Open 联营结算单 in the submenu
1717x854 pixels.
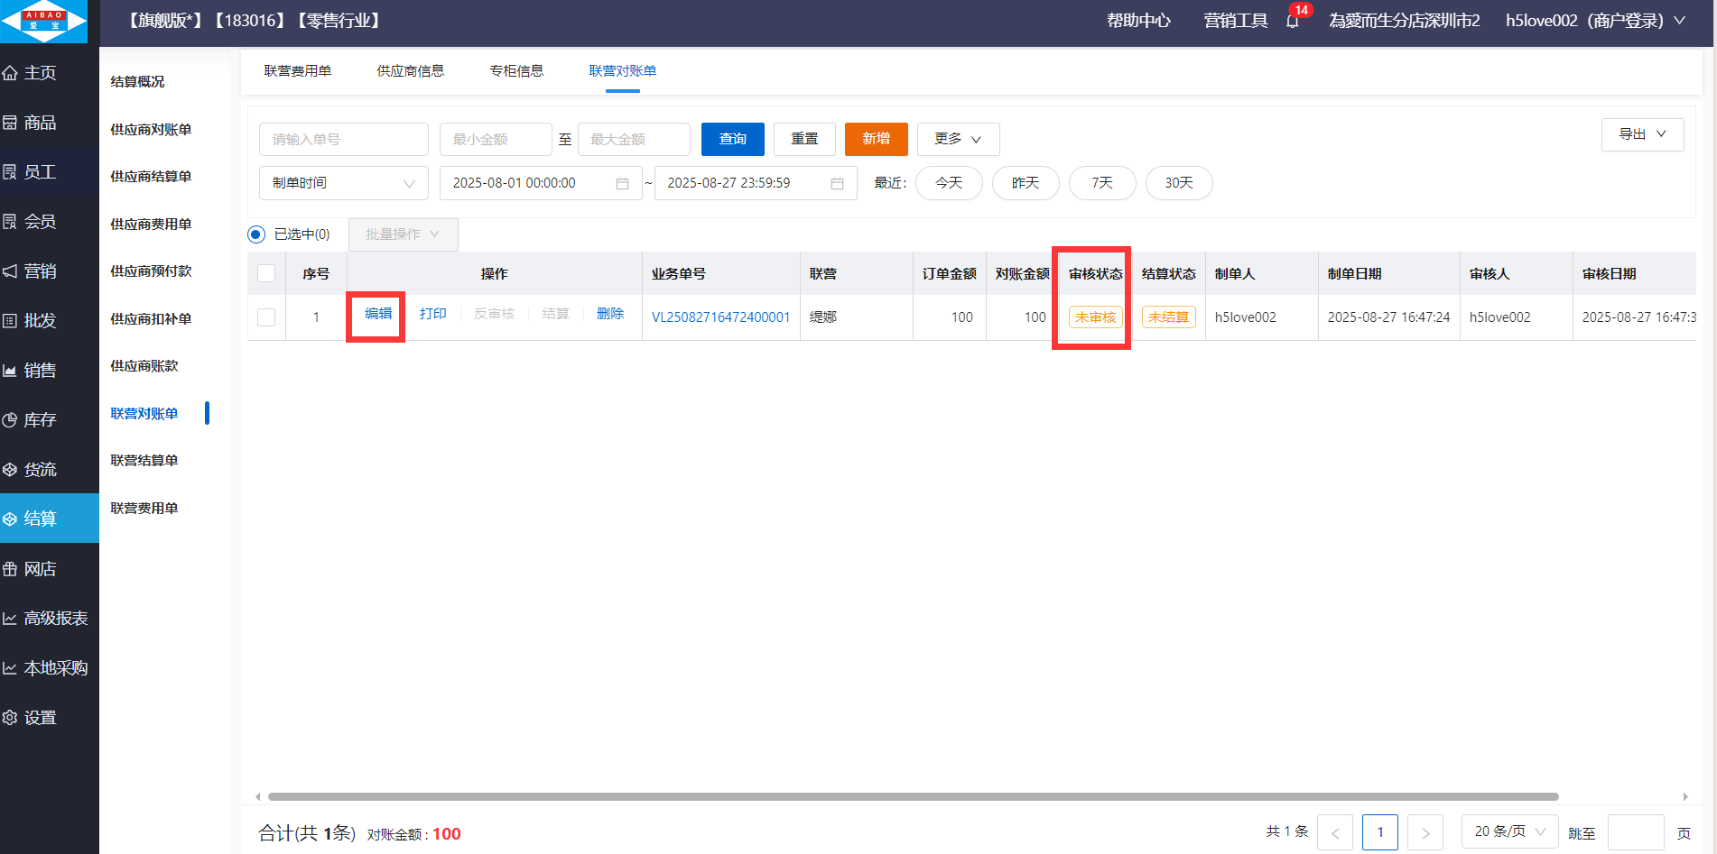pyautogui.click(x=144, y=461)
